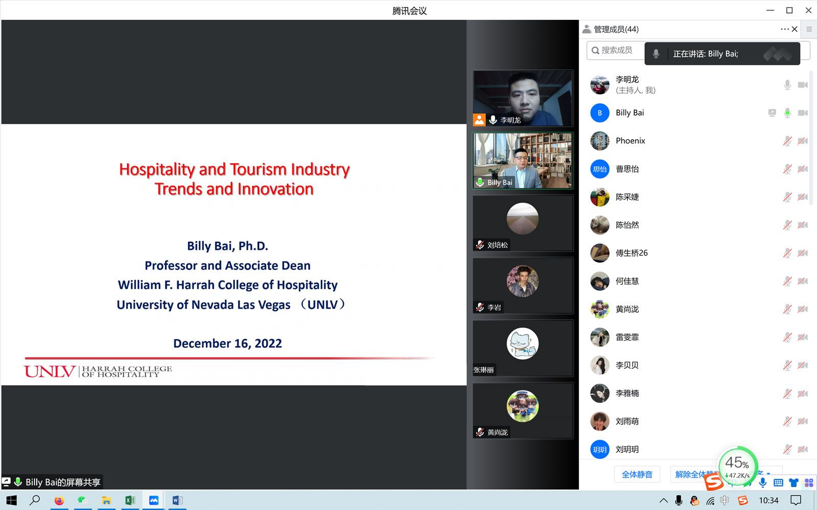This screenshot has width=817, height=510.
Task: Select 李明龙 video thumbnail
Action: coord(523,98)
